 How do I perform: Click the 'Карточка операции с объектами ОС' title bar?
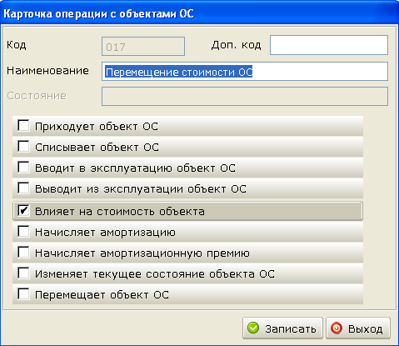coord(199,13)
